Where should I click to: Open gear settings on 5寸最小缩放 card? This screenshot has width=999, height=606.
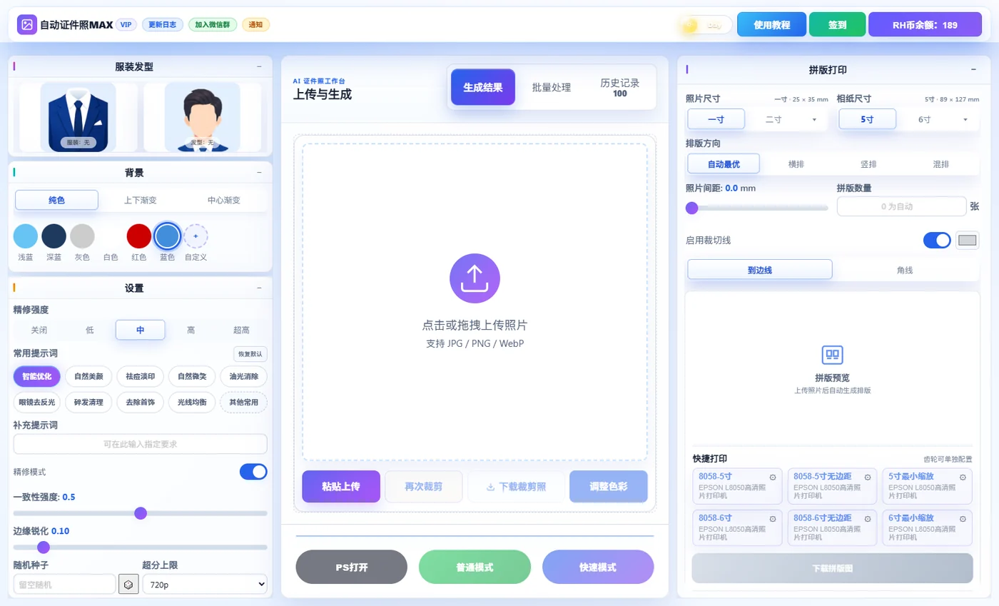pyautogui.click(x=963, y=478)
